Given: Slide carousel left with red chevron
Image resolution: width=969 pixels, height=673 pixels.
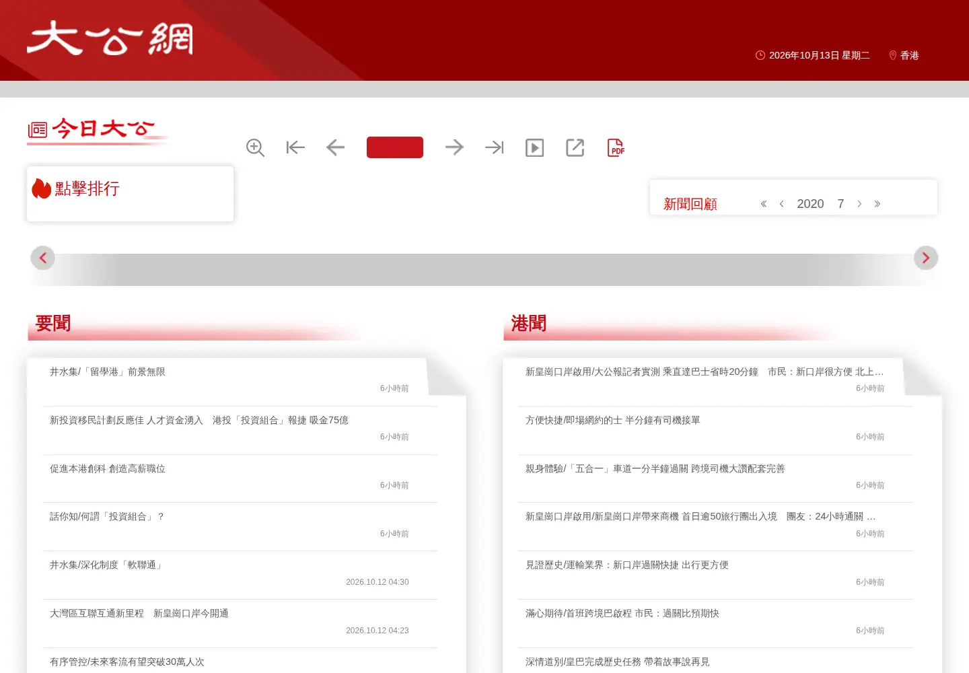Looking at the screenshot, I should click(x=42, y=258).
